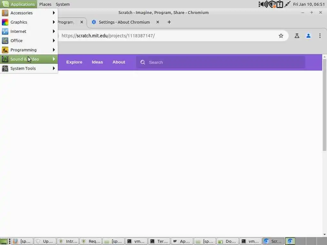Expand the Internet submenu arrow

click(x=54, y=32)
